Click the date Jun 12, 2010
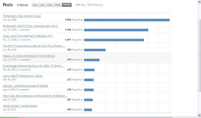Screen dimensions: 201x118 tap(10, 20)
